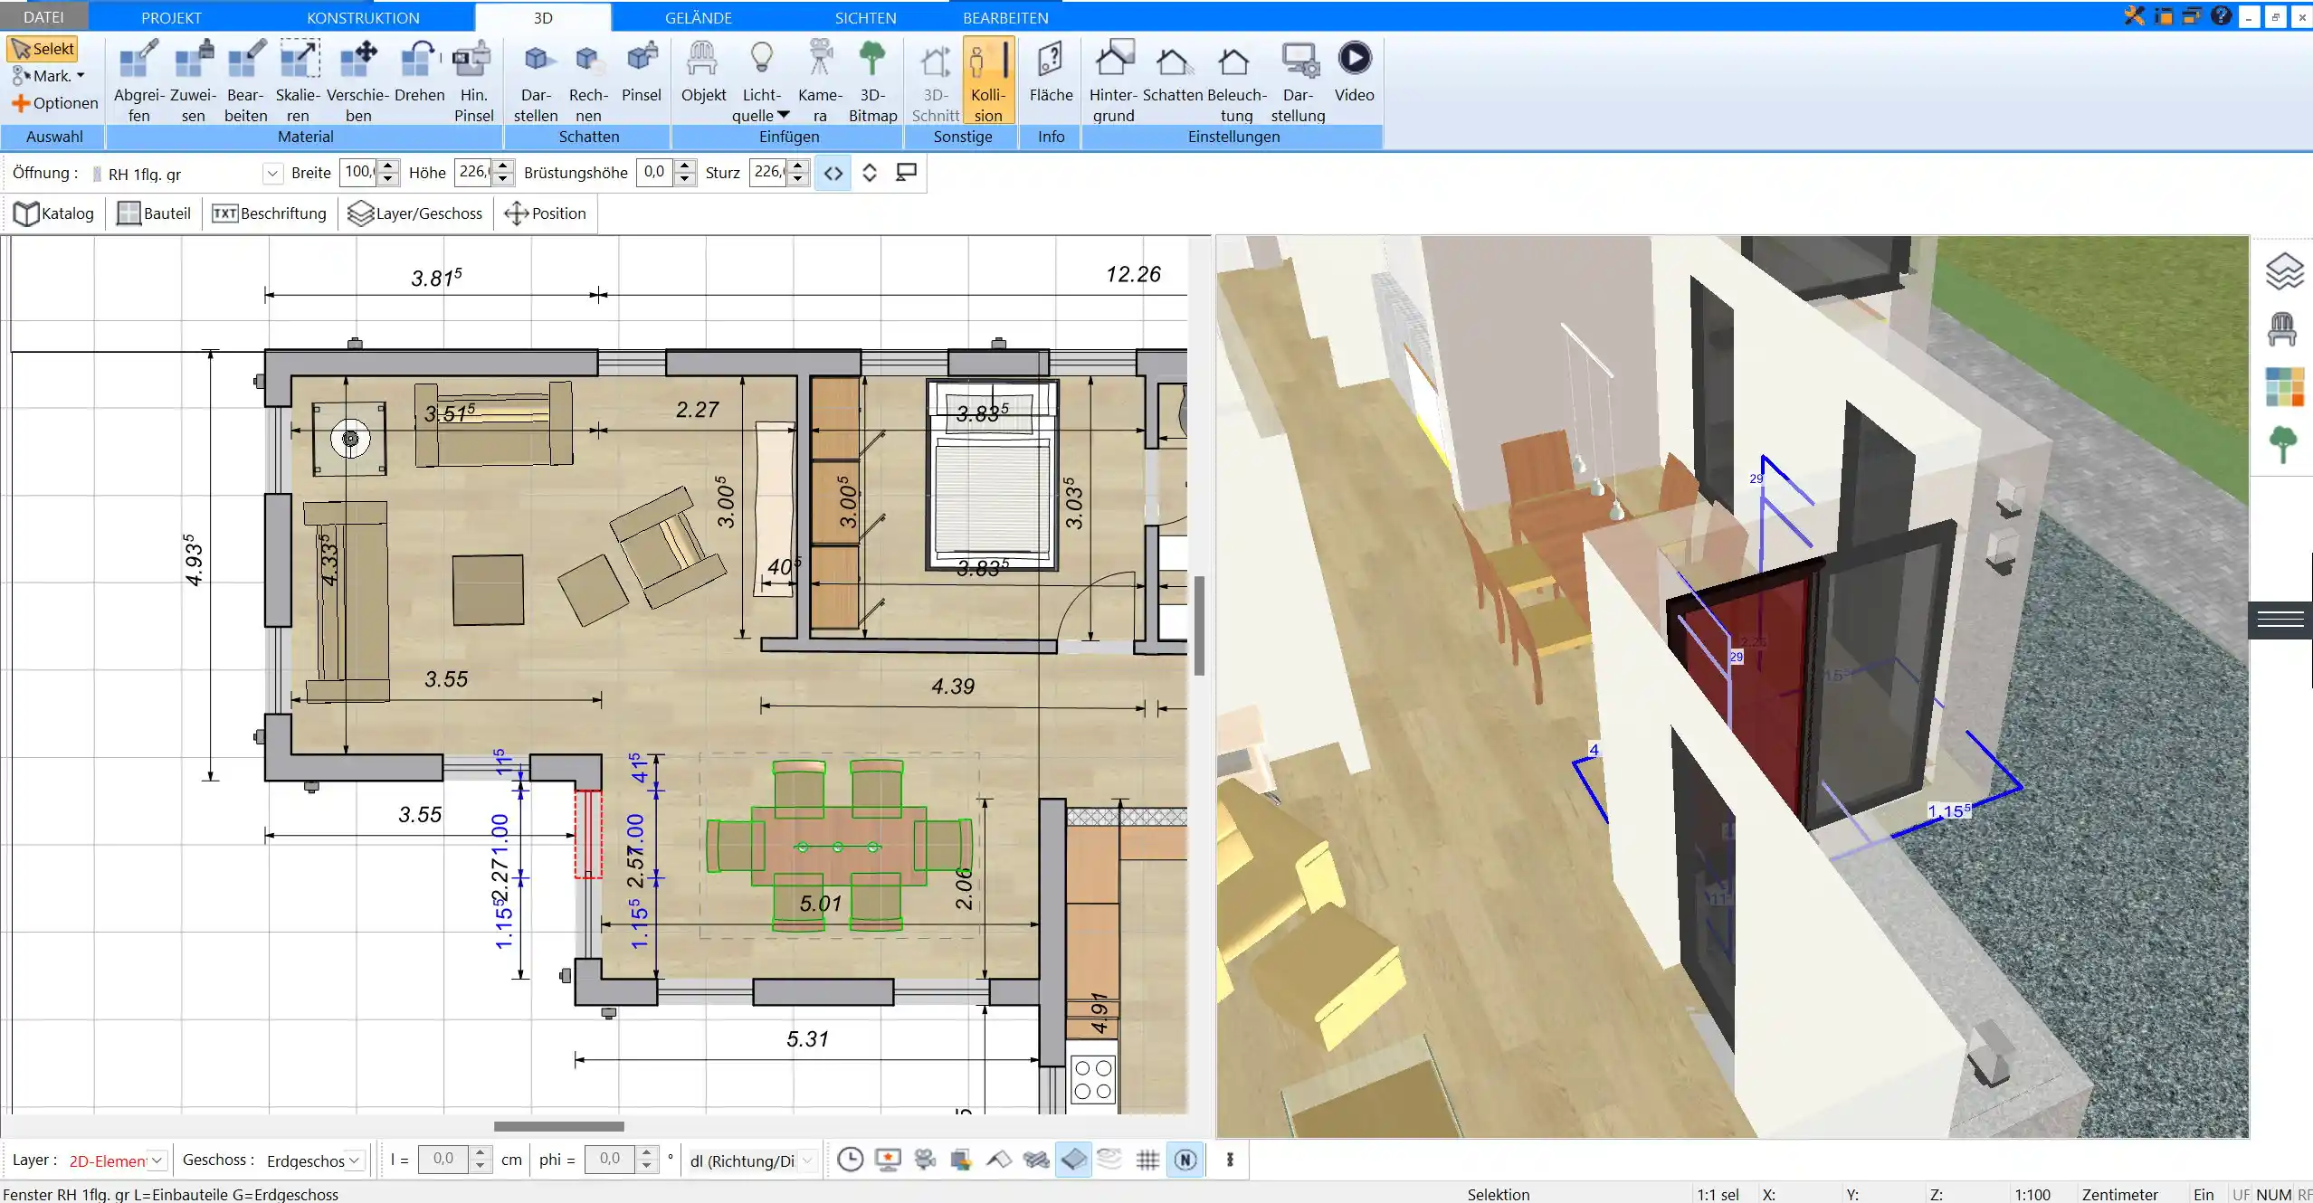Image resolution: width=2313 pixels, height=1203 pixels.
Task: Switch to the GELÄNDE tab
Action: (x=698, y=17)
